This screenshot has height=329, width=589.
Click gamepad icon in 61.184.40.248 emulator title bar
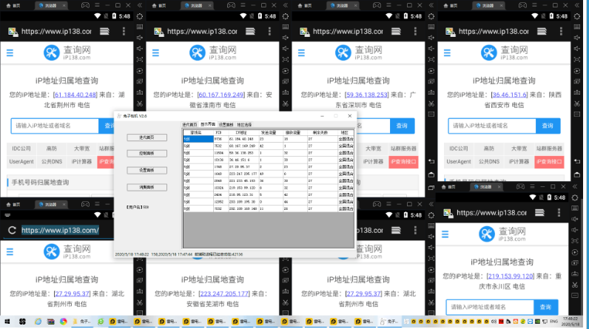point(86,5)
